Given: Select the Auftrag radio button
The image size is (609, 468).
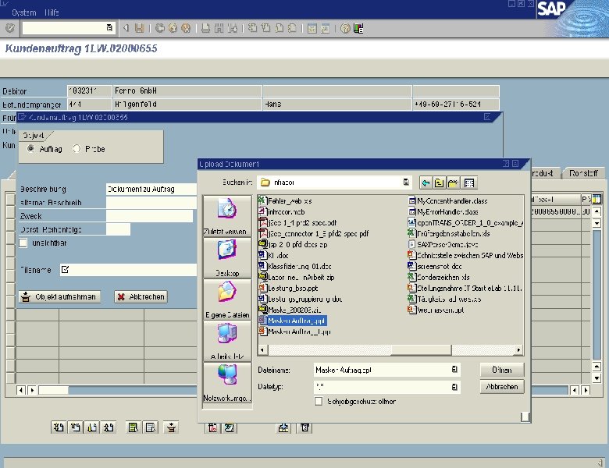Looking at the screenshot, I should pyautogui.click(x=30, y=149).
